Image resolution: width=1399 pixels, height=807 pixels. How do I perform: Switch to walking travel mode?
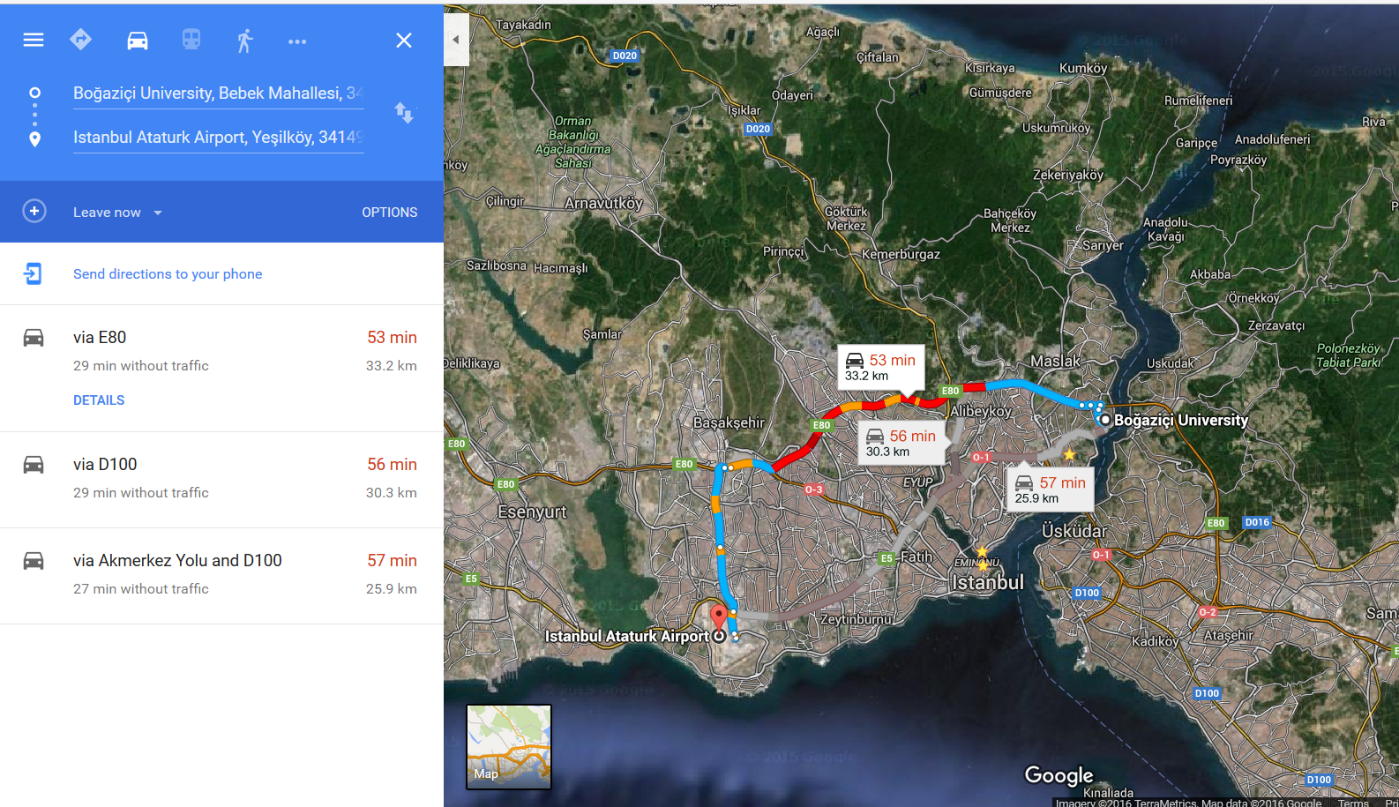point(244,41)
